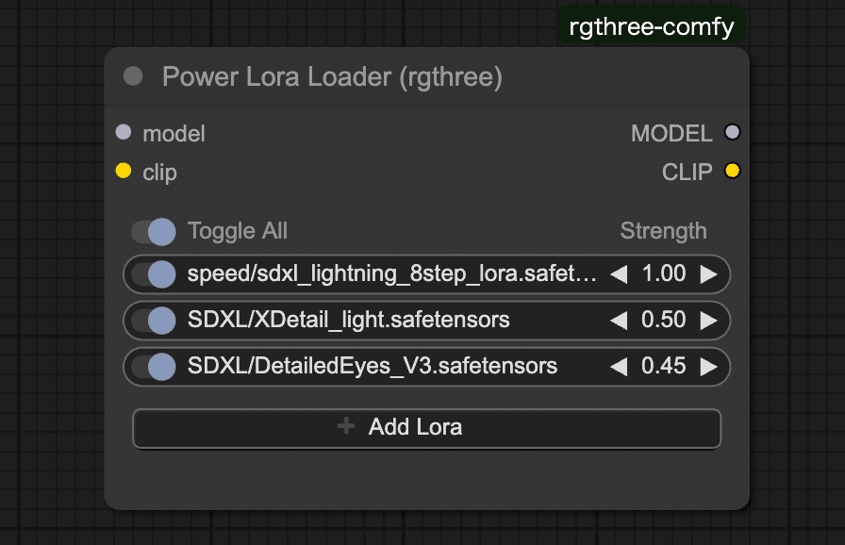Decrease sdxl_lightning lora strength with left arrow

point(619,274)
